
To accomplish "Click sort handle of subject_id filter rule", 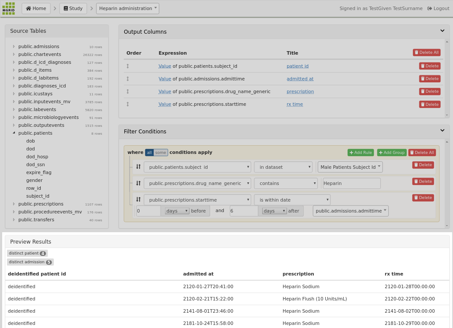I will pos(138,167).
